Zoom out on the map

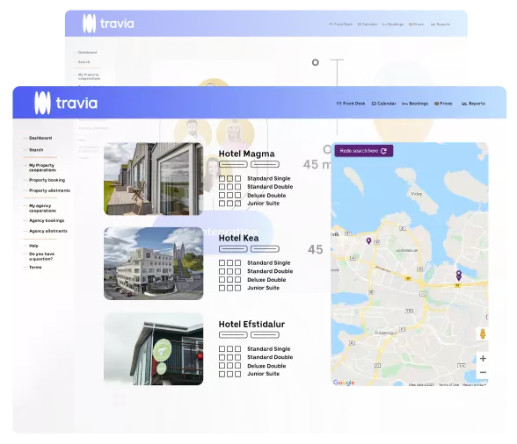click(483, 372)
